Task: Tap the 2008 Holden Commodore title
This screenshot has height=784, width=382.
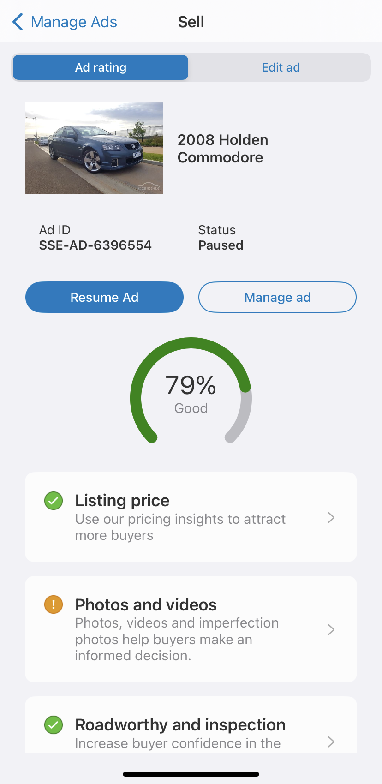Action: pyautogui.click(x=223, y=149)
